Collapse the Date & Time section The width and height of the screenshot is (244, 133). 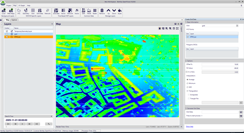pos(51,116)
